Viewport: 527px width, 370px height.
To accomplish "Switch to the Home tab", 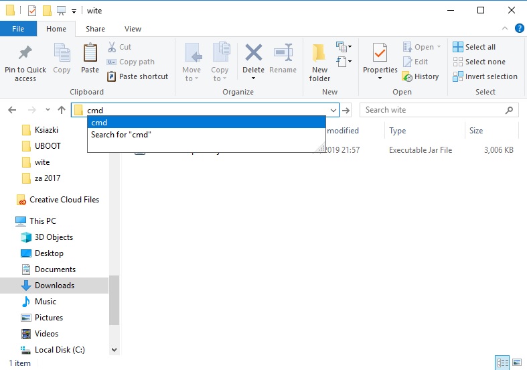I will pyautogui.click(x=56, y=29).
